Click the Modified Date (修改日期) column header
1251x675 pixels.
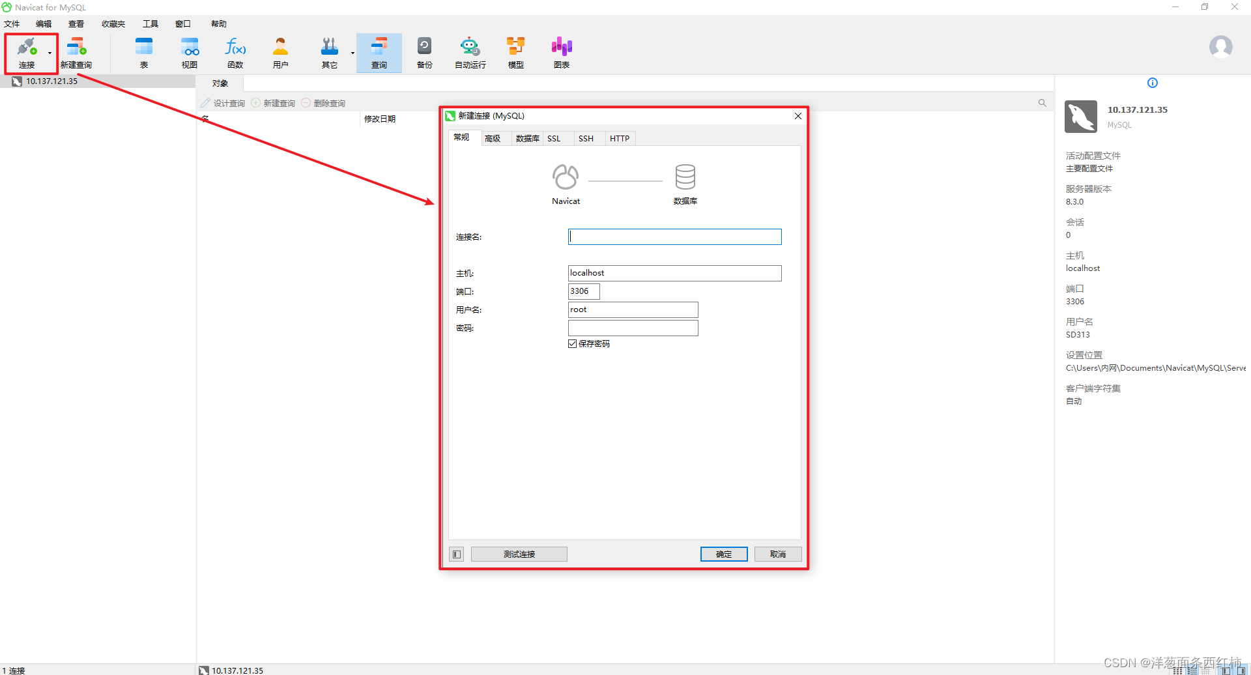click(380, 119)
